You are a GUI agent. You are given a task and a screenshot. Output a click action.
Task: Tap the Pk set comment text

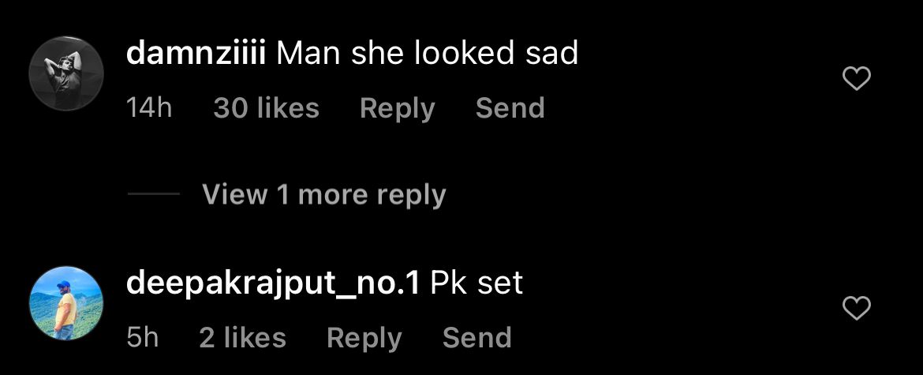coord(476,283)
